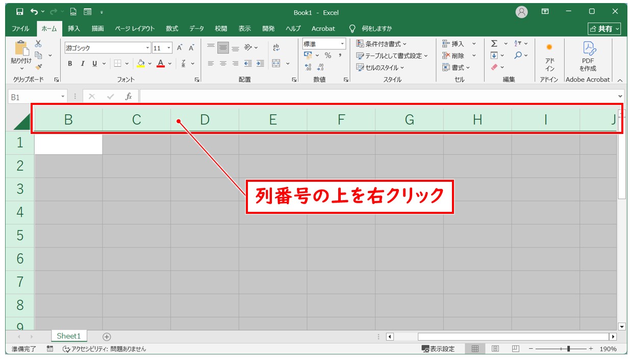Select the Sheet1 tab
The height and width of the screenshot is (359, 631).
[x=69, y=336]
